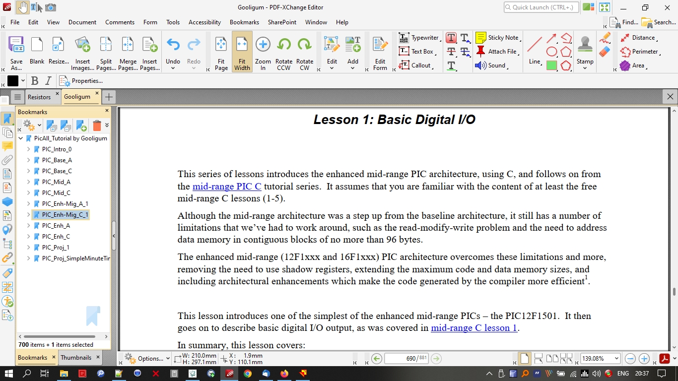Select the Typewriter tool

click(419, 38)
